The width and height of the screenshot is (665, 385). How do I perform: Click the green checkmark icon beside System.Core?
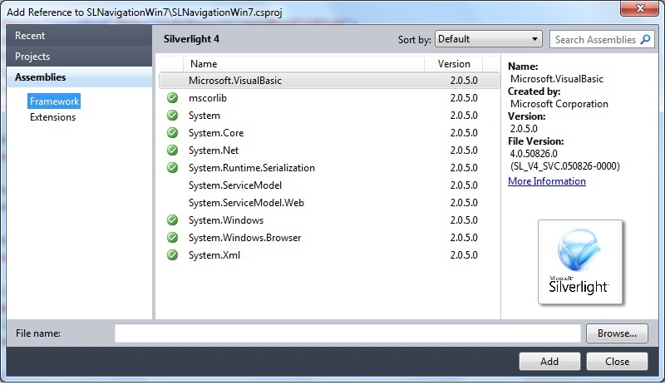point(172,133)
